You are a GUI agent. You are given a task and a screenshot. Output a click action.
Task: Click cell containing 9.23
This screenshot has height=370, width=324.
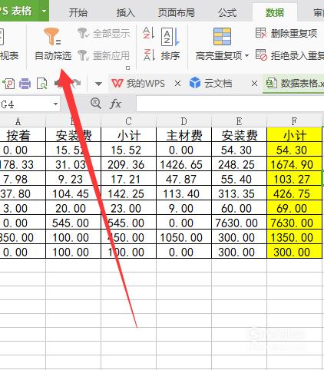point(73,179)
